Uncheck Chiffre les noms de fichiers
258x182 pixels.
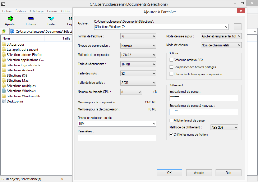point(171,134)
